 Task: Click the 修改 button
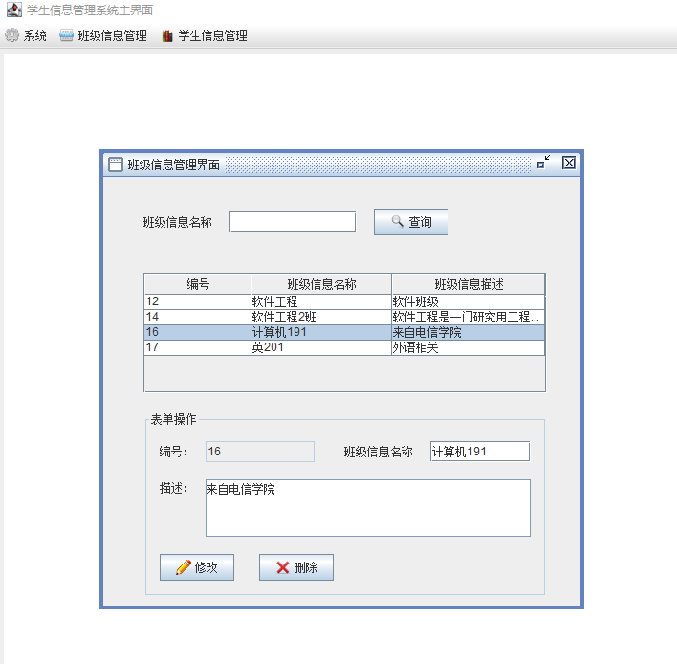click(197, 567)
